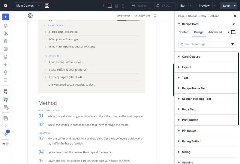Screen dimensions: 240x164
Task: Switch to the Advanced tab
Action: [215, 32]
